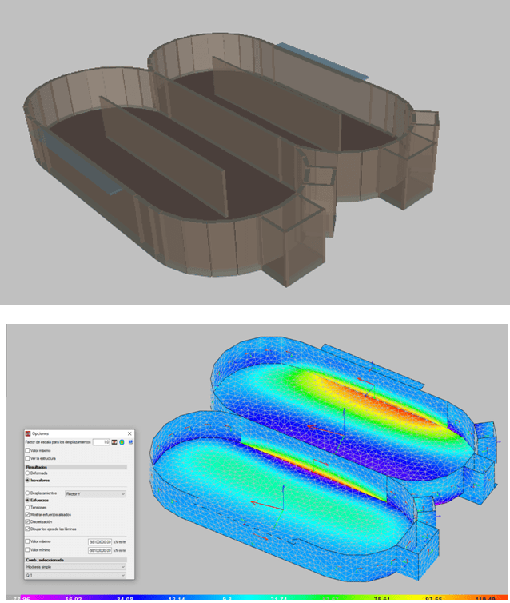
Task: Select the 'Isovalores' radio button
Action: (x=27, y=481)
